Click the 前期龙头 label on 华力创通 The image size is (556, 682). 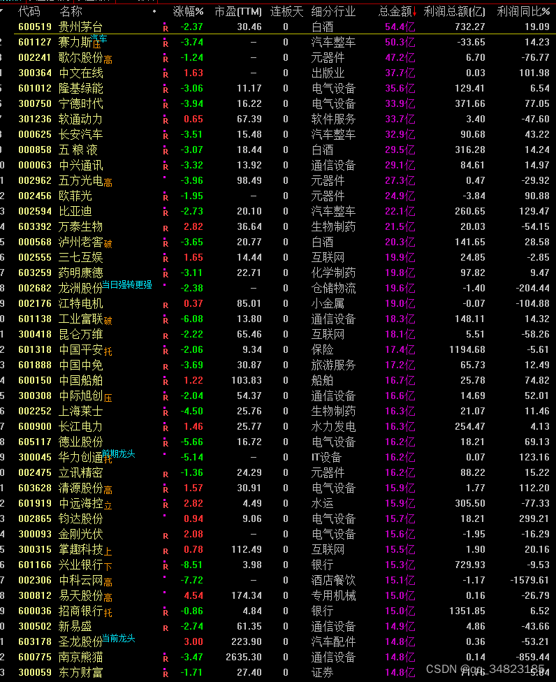coord(118,454)
